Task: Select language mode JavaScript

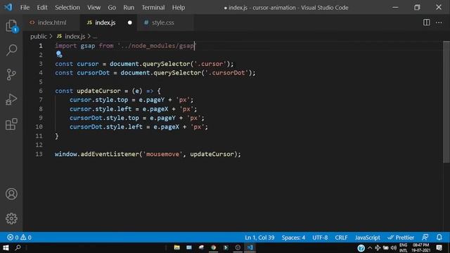Action: point(367,238)
